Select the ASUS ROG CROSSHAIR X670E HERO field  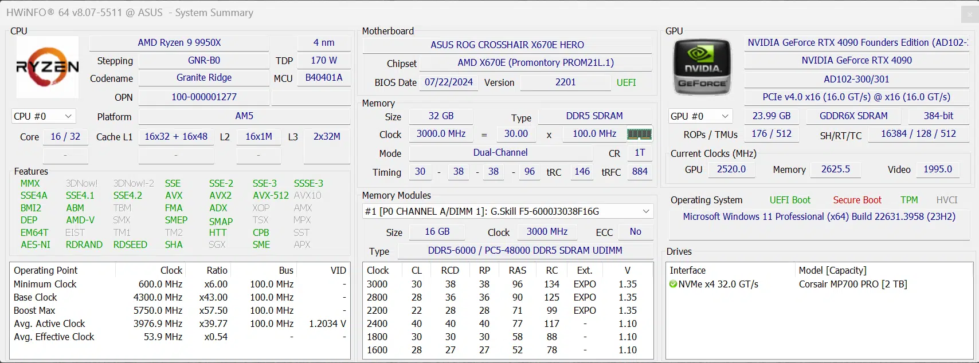tap(507, 45)
